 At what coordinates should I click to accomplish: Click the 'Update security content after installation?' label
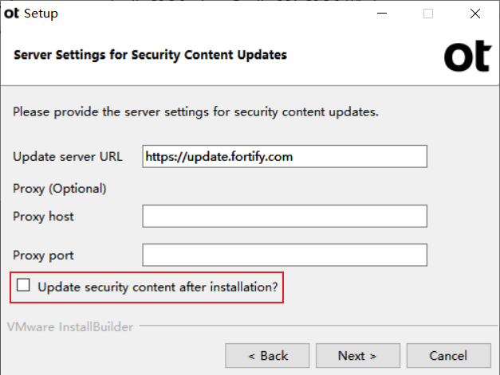click(x=158, y=287)
